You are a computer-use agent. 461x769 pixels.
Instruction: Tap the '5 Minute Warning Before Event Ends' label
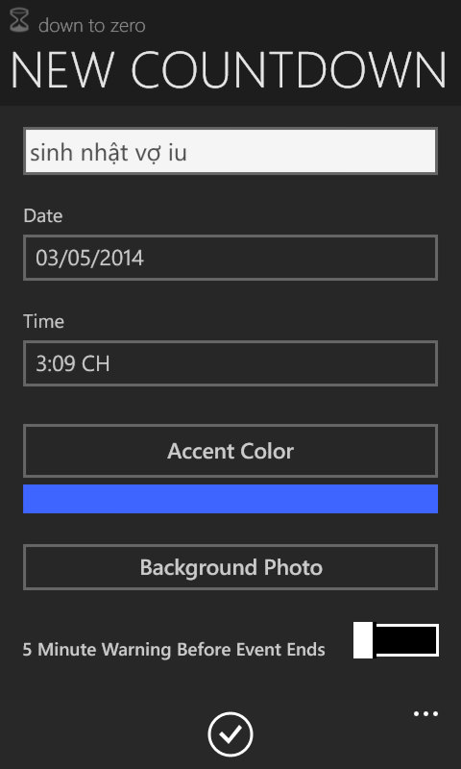174,650
